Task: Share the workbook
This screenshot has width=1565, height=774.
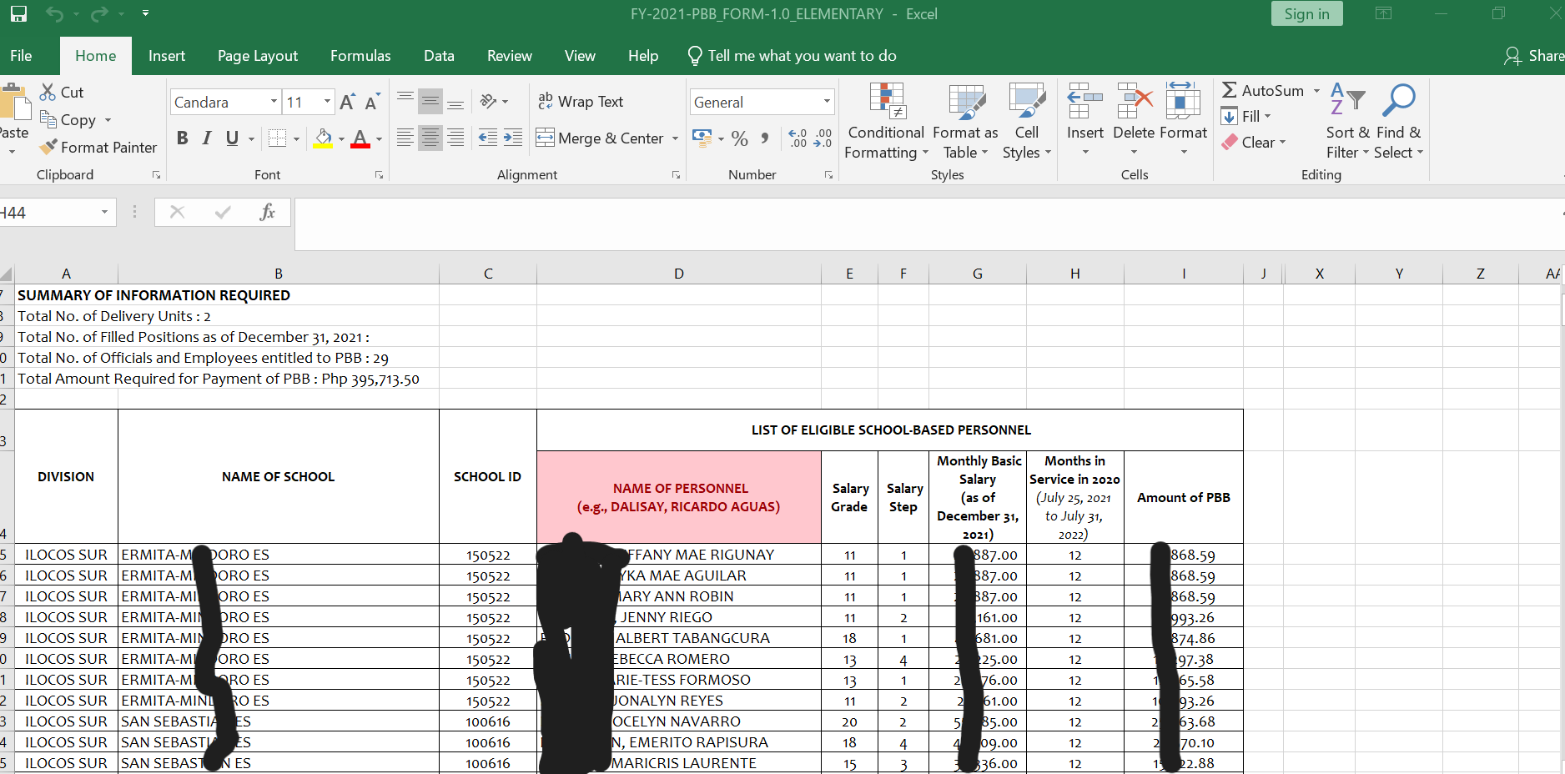Action: [1534, 56]
